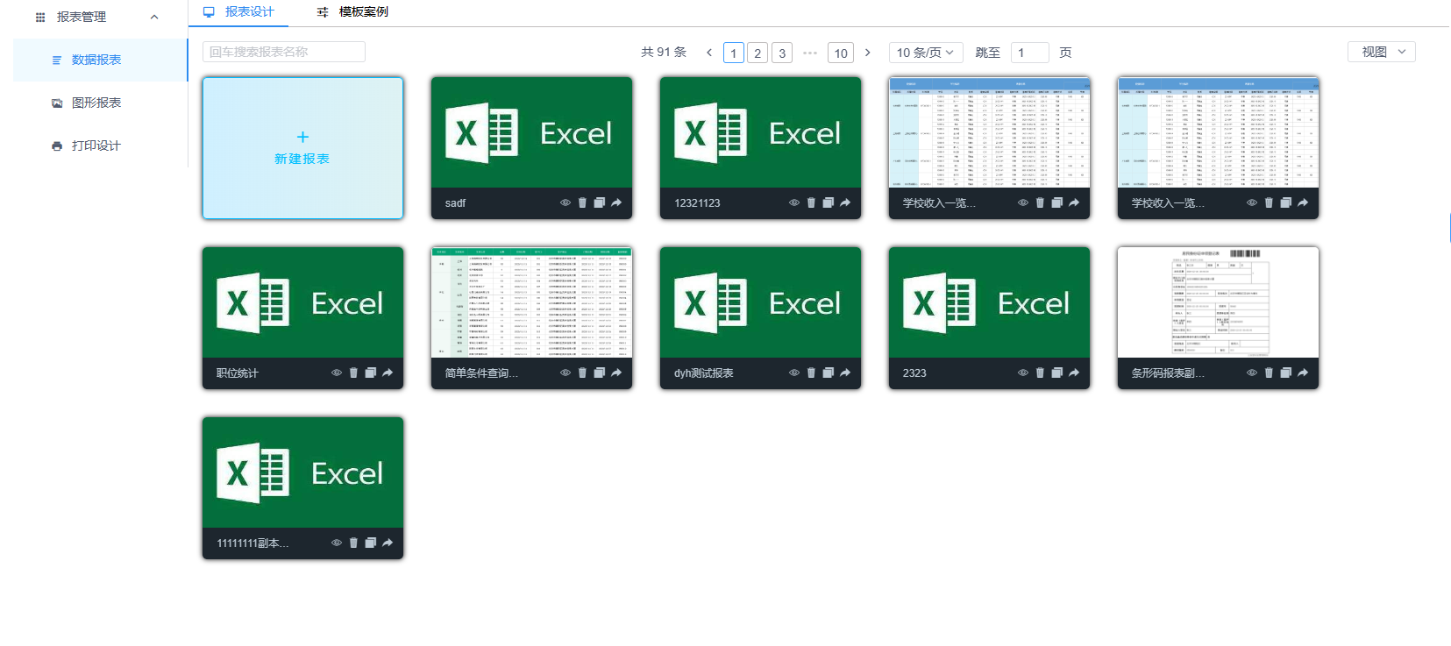Copy the dyh测试报表 report

coord(829,373)
